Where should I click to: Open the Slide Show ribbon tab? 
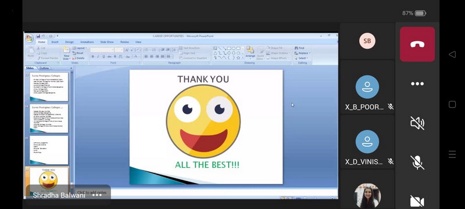pos(107,42)
